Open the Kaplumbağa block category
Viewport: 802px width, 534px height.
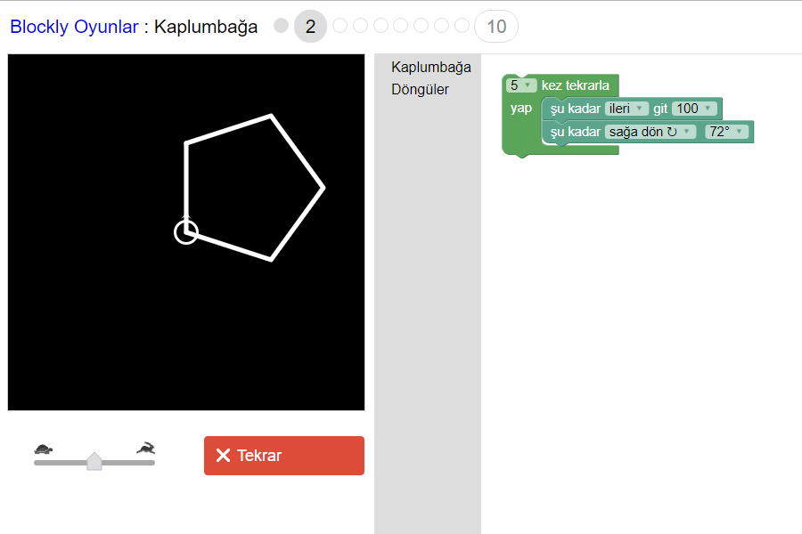point(430,67)
